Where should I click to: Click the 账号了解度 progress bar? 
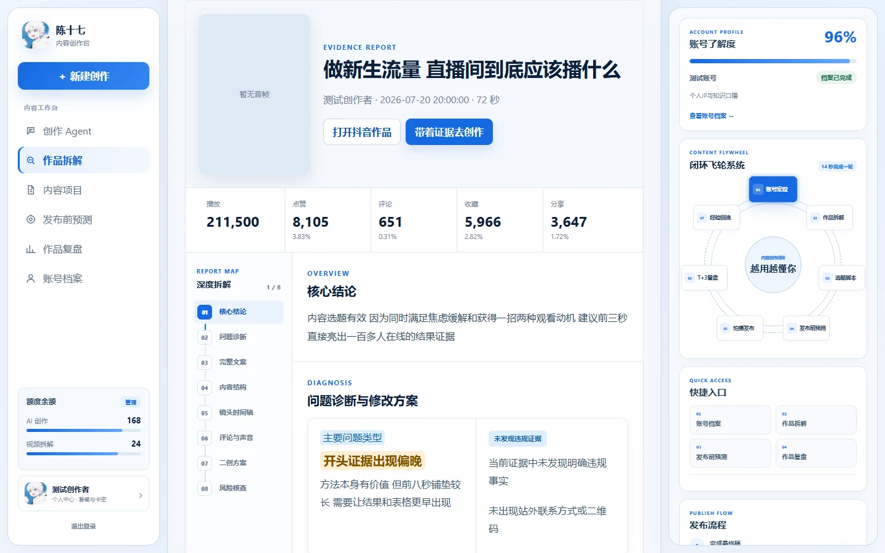point(773,61)
